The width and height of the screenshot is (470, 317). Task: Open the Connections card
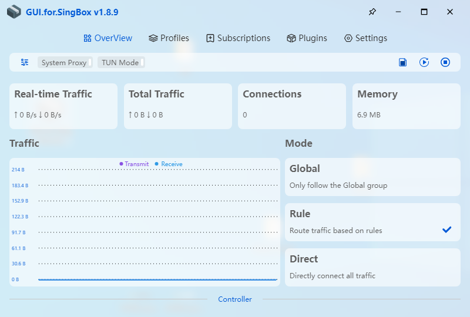coord(292,106)
